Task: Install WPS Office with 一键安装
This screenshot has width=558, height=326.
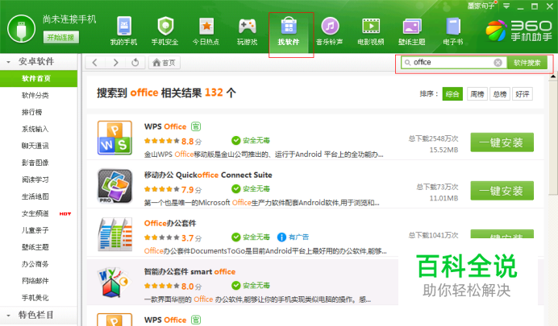Action: 502,142
